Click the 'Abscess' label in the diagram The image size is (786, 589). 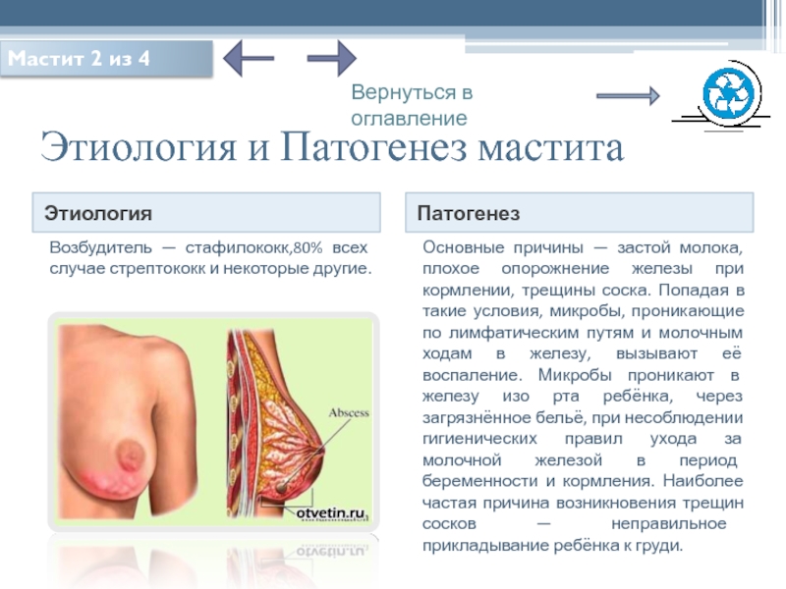tap(349, 412)
